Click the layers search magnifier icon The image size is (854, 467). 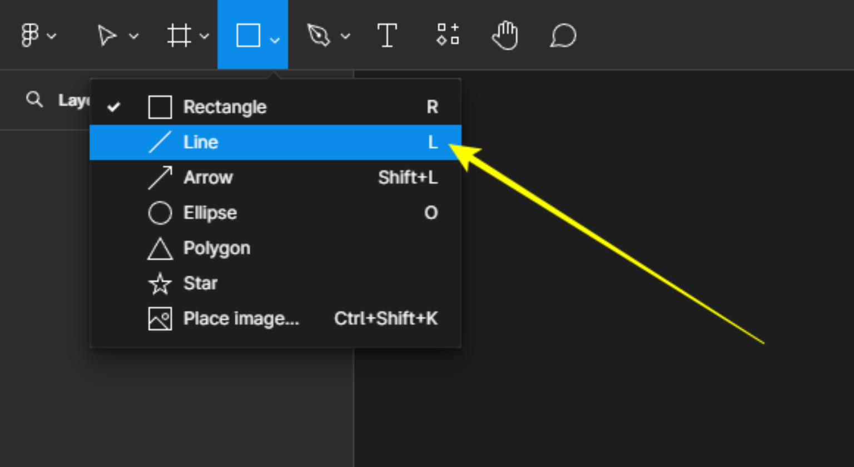tap(34, 99)
